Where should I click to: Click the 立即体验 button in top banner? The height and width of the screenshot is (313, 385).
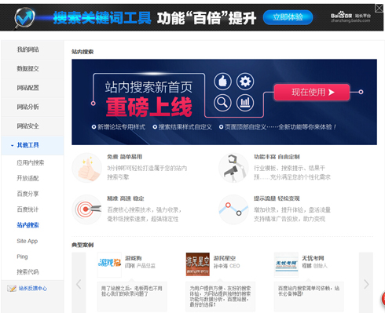pos(288,17)
